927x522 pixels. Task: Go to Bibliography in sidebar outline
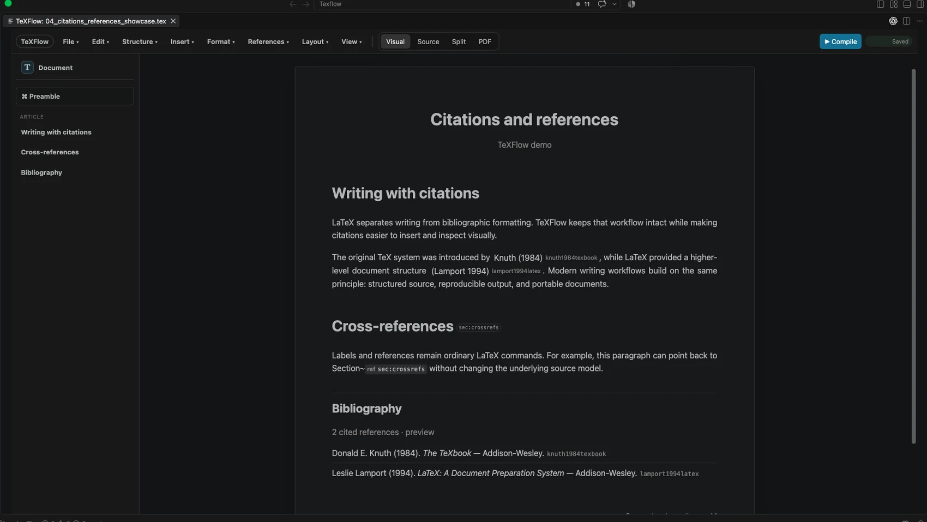[x=41, y=172]
